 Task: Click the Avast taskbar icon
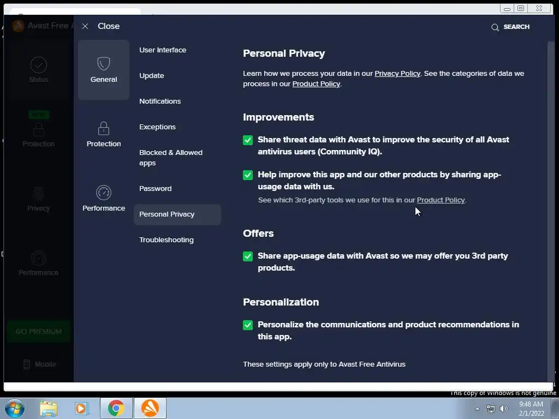(150, 408)
